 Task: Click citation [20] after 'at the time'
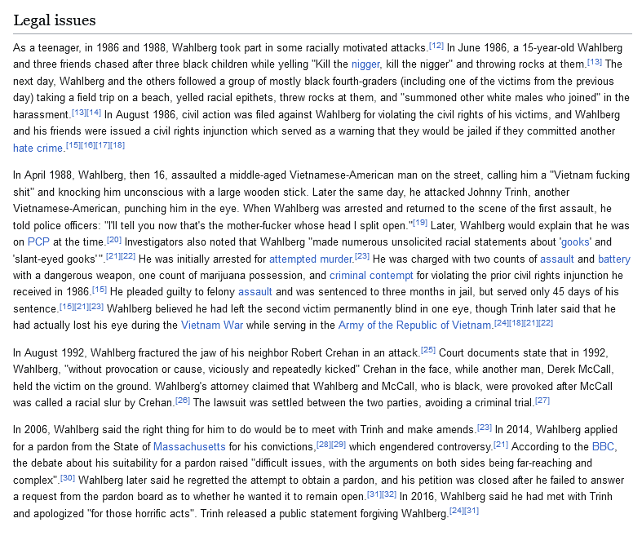(114, 239)
